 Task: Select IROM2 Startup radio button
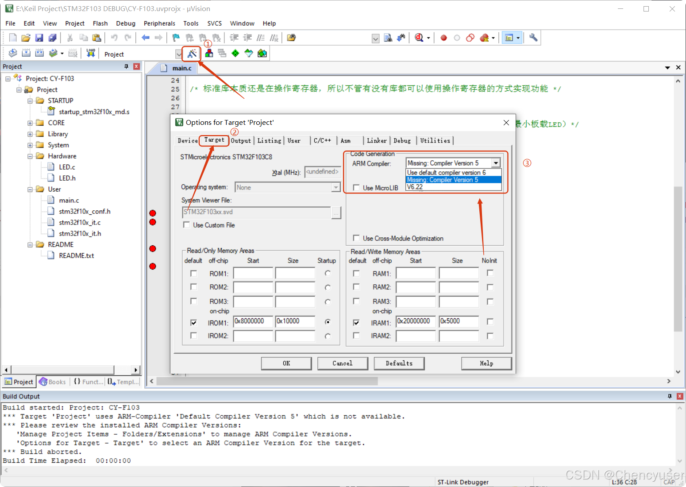click(328, 336)
